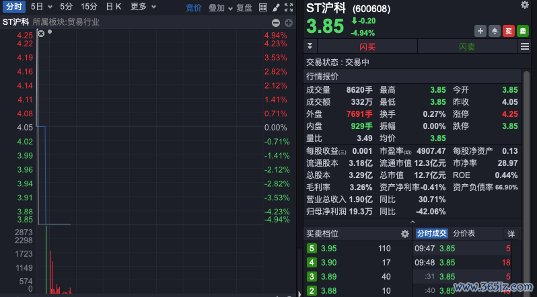Click the 总市值 12.7亿元 value
This screenshot has height=297, width=537.
click(x=430, y=175)
